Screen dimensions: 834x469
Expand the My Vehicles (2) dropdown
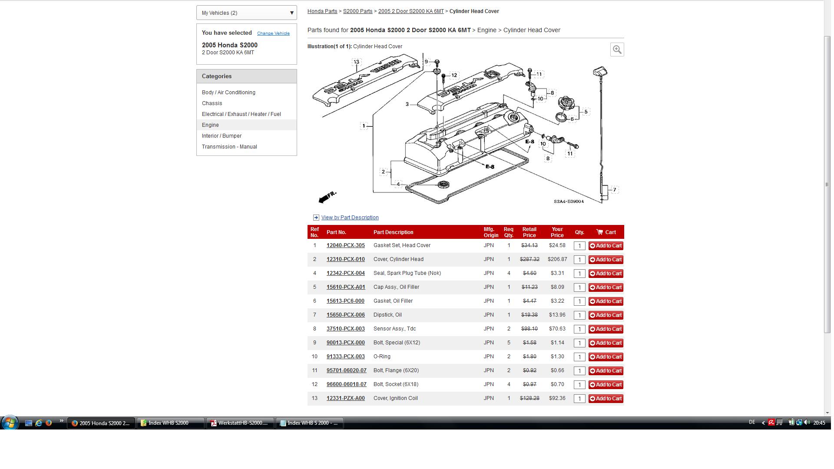(x=246, y=13)
